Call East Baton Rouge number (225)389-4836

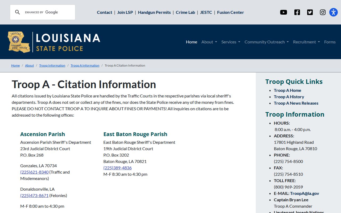coord(117,168)
